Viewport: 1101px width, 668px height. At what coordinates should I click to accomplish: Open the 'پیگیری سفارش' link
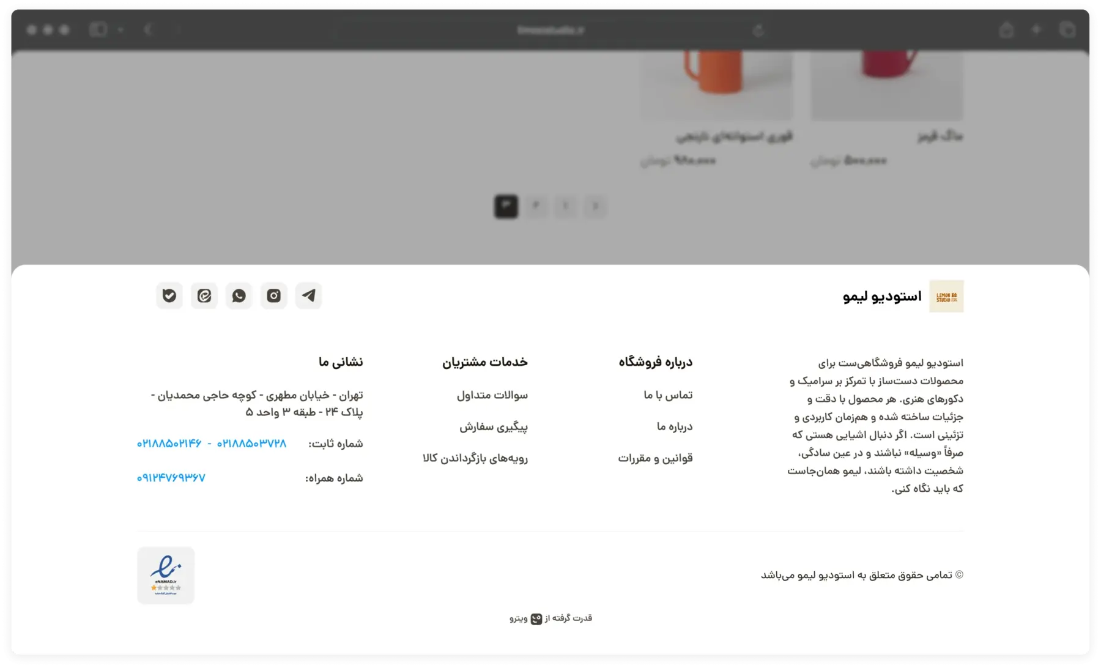tap(494, 426)
